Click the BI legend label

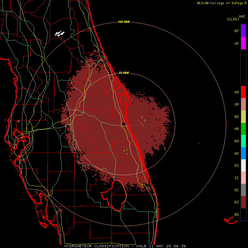pyautogui.click(x=237, y=202)
